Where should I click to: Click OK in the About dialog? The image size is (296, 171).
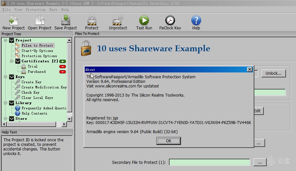click(169, 141)
